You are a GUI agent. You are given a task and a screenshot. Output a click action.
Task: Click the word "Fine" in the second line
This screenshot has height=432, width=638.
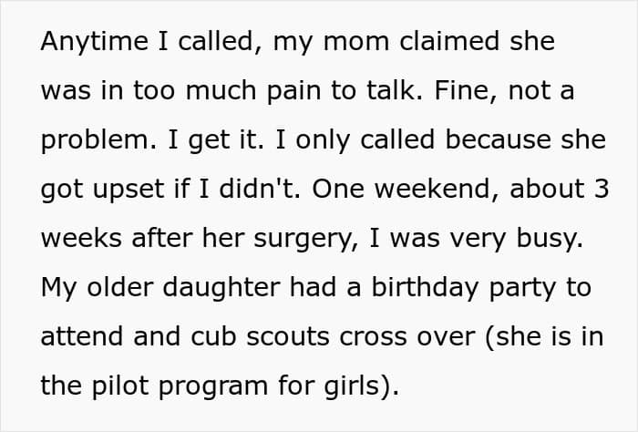click(x=466, y=89)
